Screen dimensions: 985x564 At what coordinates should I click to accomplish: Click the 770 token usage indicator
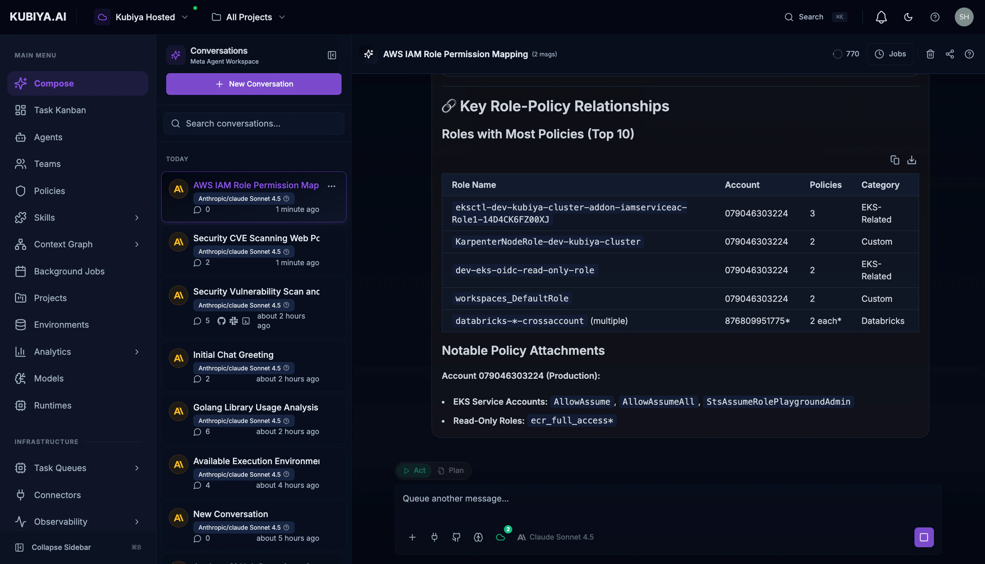[x=846, y=54]
